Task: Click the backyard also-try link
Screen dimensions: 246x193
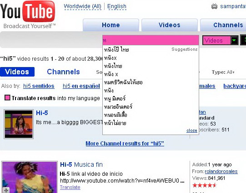Action: pyautogui.click(x=235, y=86)
